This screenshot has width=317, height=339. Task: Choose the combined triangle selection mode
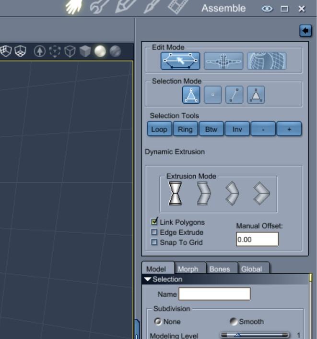pos(191,95)
